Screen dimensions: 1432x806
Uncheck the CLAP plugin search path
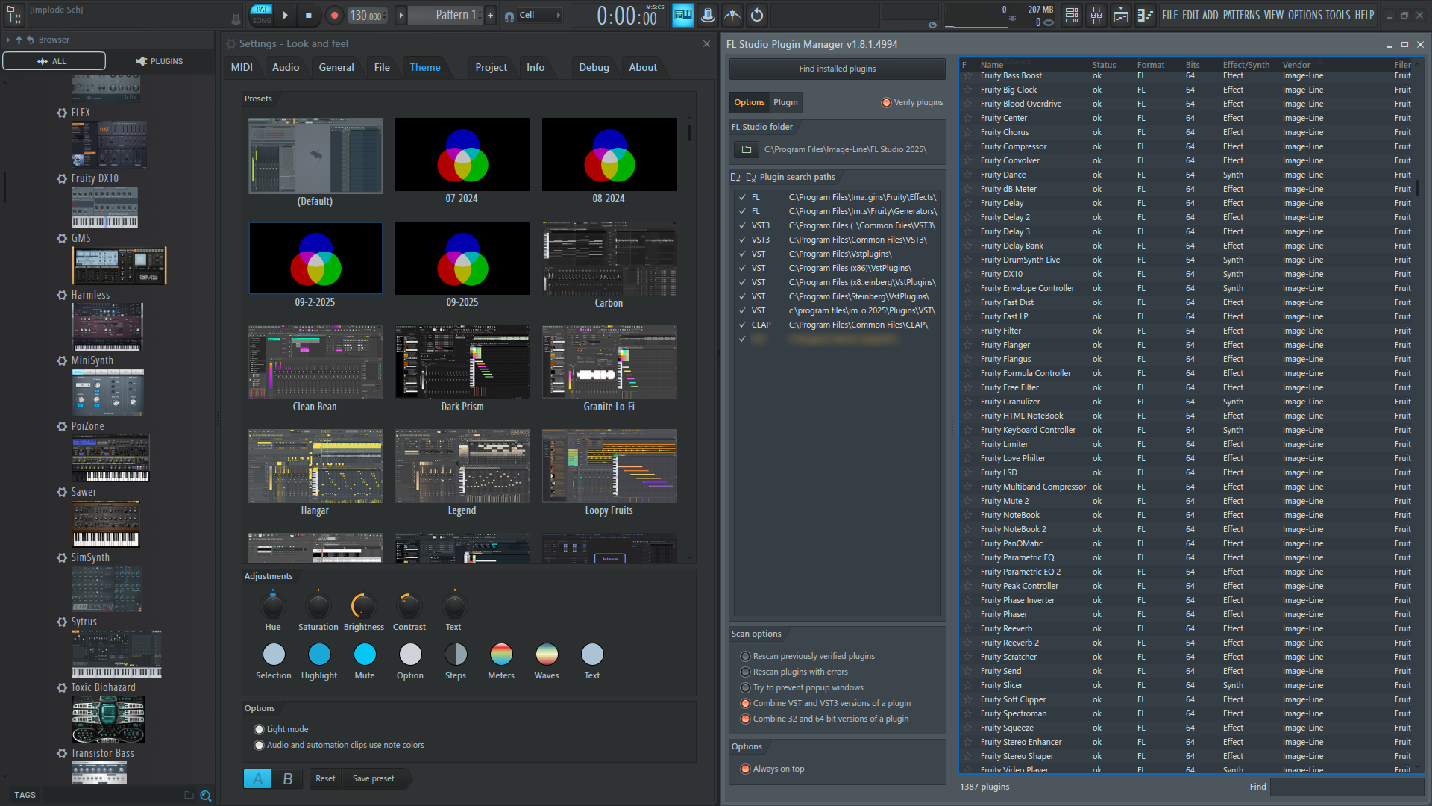(x=742, y=325)
